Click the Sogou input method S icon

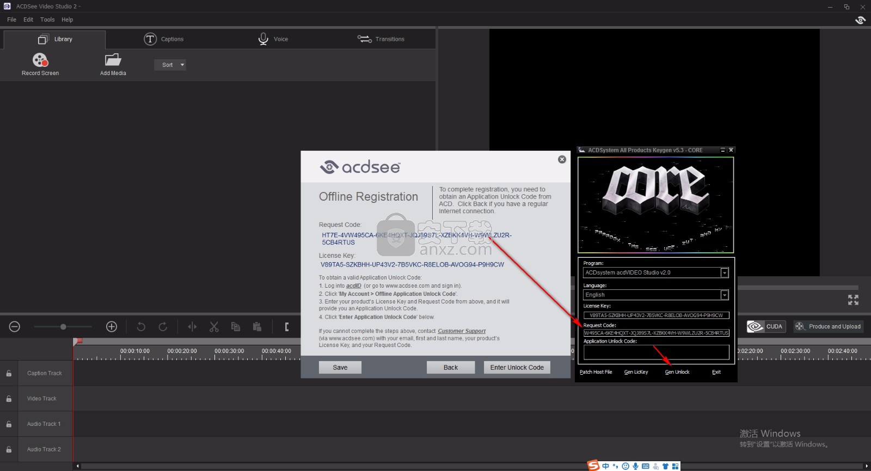click(593, 465)
